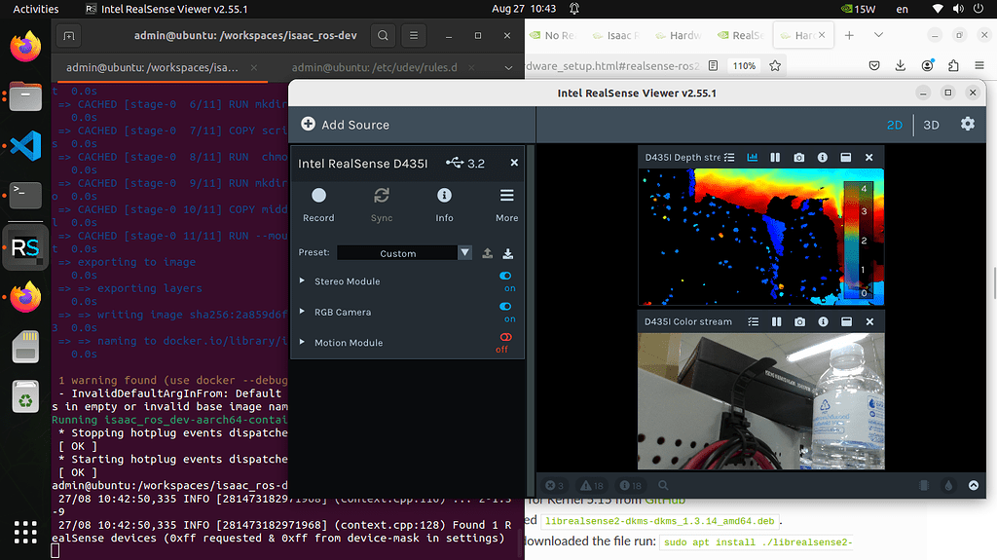Bookmark page with the star icon
This screenshot has width=997, height=560.
pyautogui.click(x=775, y=65)
